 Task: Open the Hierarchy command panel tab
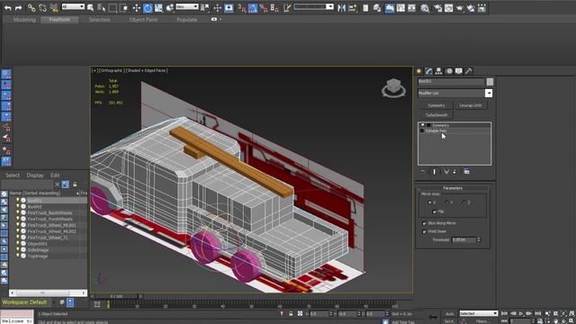click(x=438, y=71)
